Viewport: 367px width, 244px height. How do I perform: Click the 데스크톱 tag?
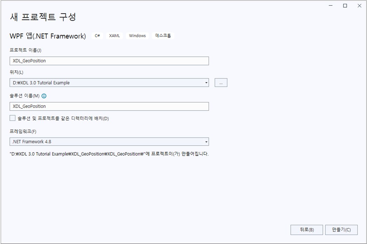163,36
